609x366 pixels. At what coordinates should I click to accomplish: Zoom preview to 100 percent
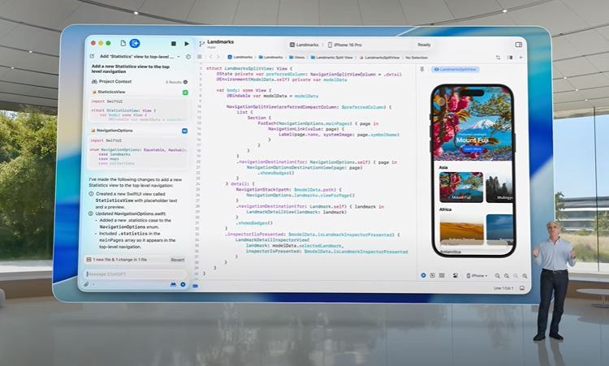click(507, 276)
